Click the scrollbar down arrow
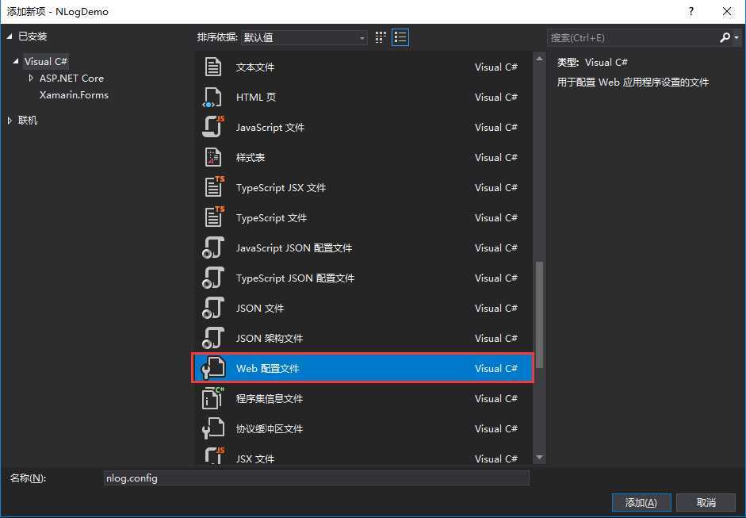 tap(540, 457)
